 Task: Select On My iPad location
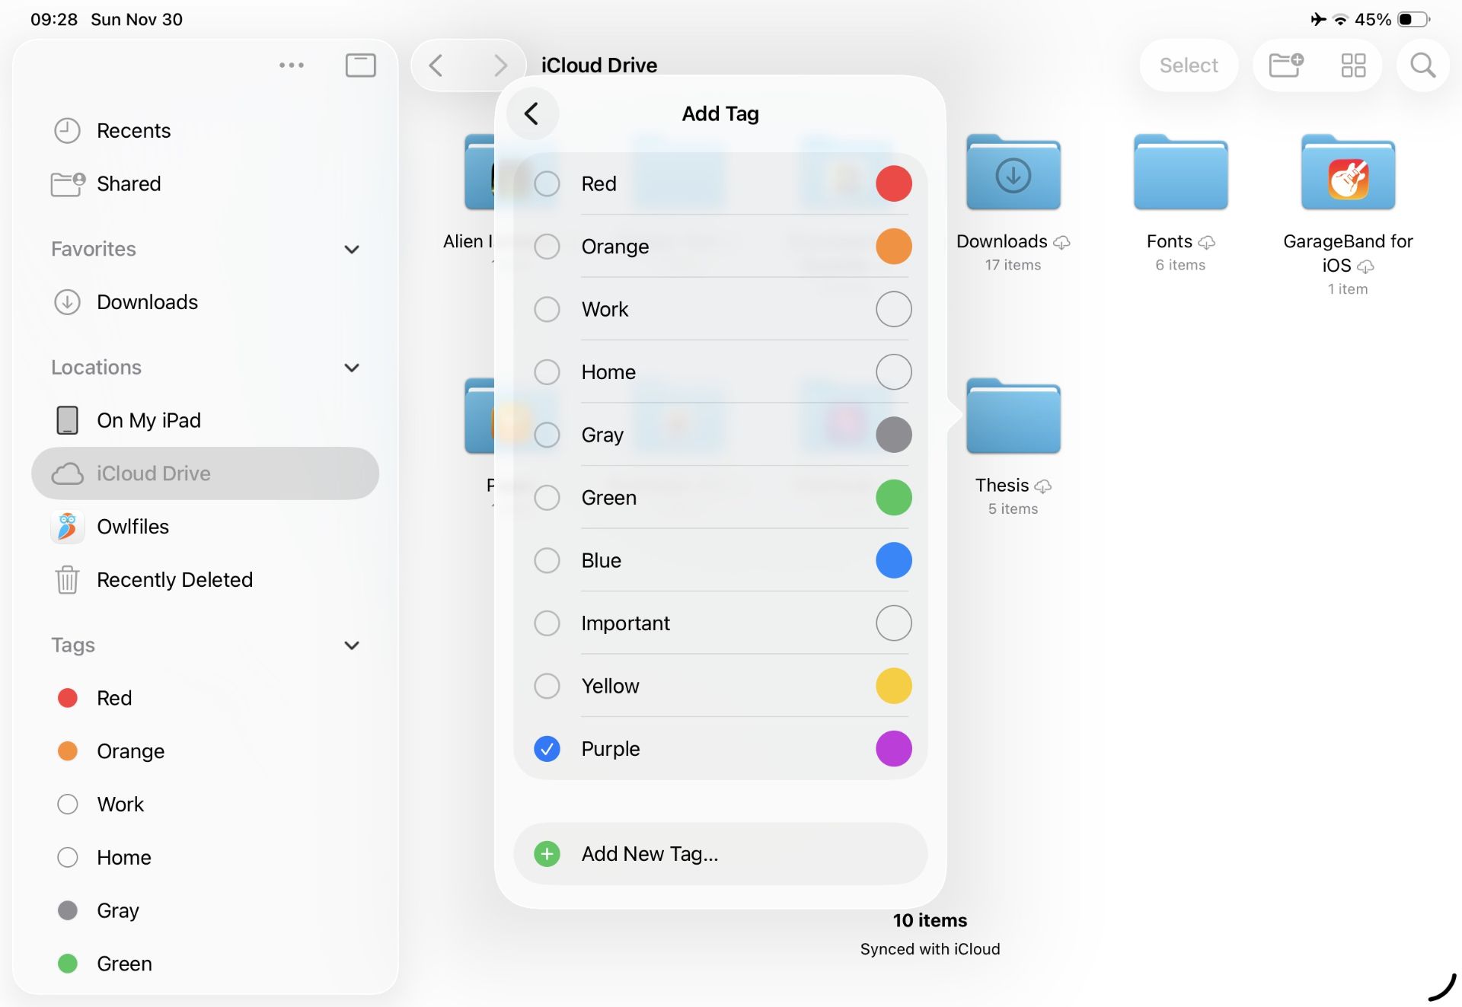148,419
